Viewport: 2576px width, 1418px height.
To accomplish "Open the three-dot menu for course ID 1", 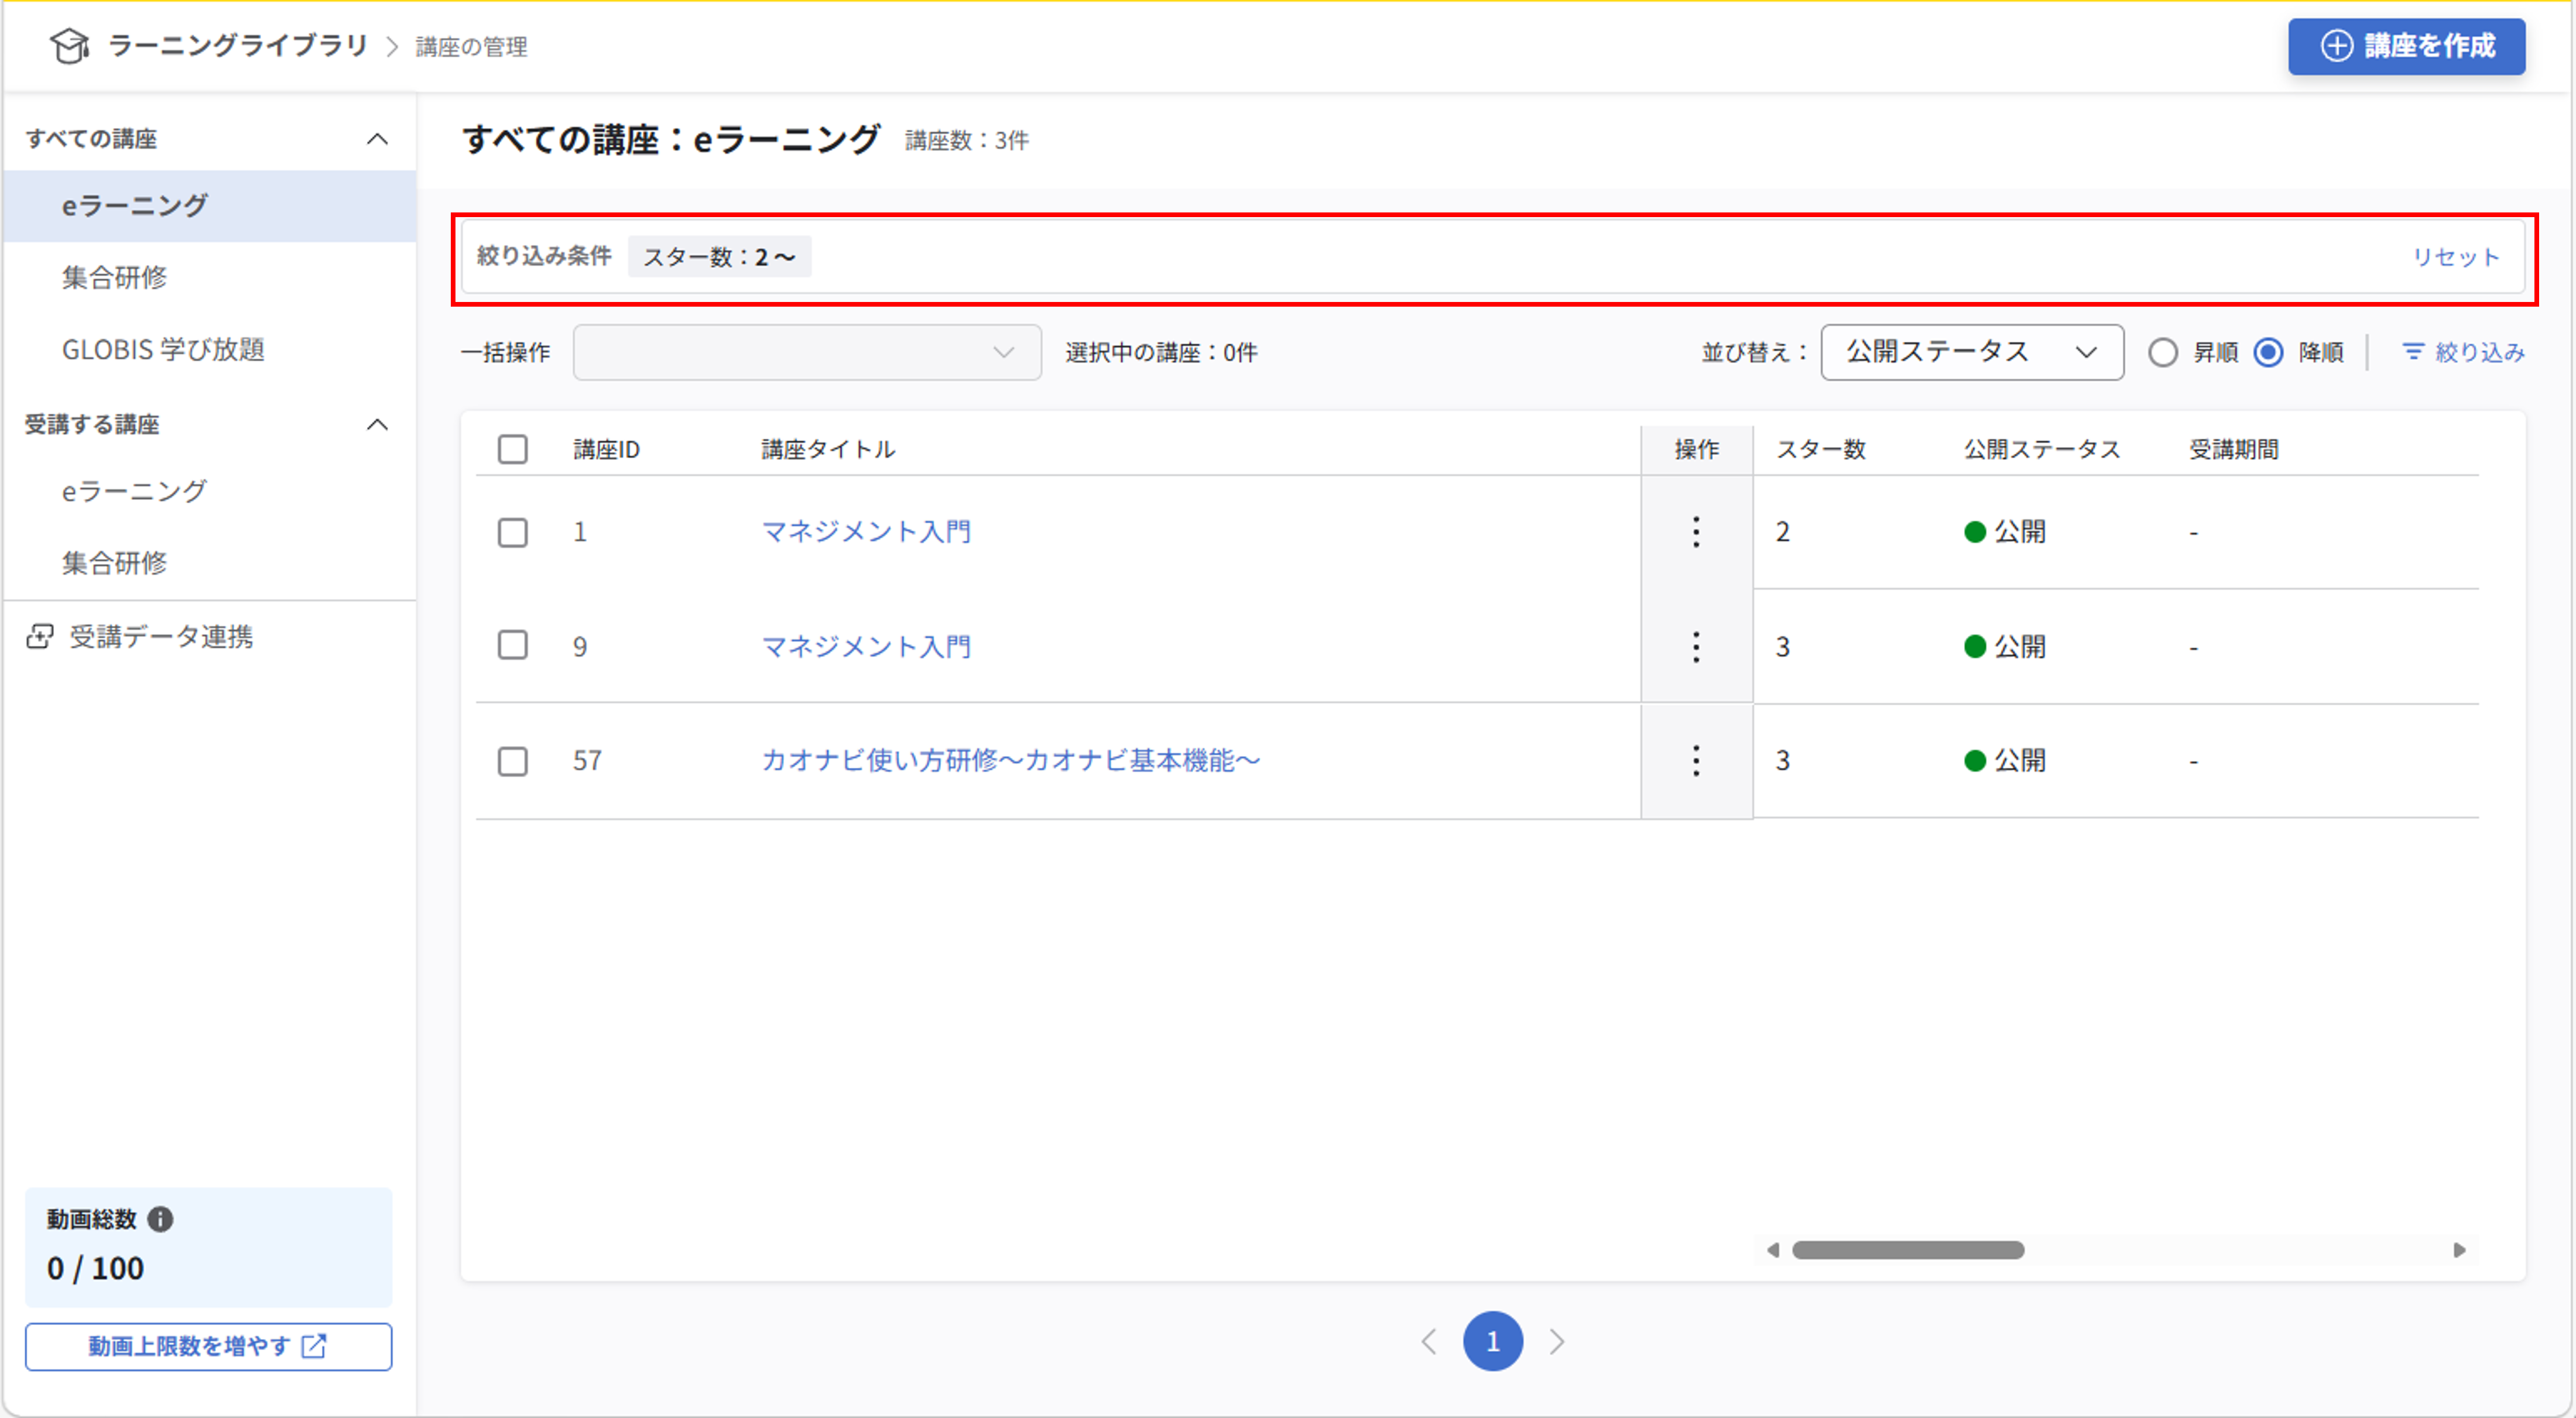I will click(x=1696, y=531).
